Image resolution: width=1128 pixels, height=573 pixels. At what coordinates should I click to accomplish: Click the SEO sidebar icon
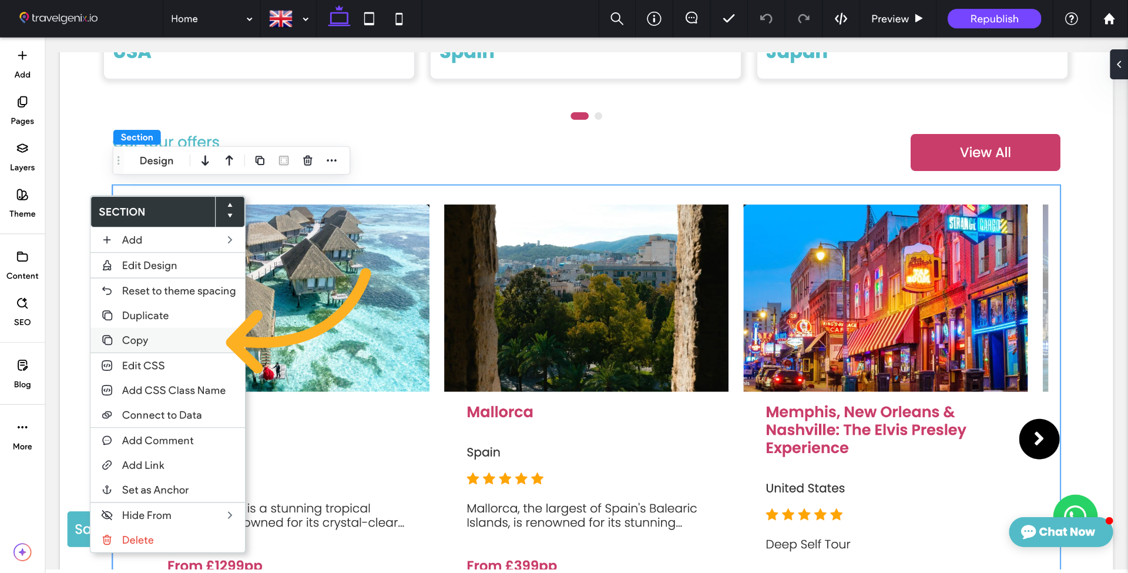tap(22, 311)
